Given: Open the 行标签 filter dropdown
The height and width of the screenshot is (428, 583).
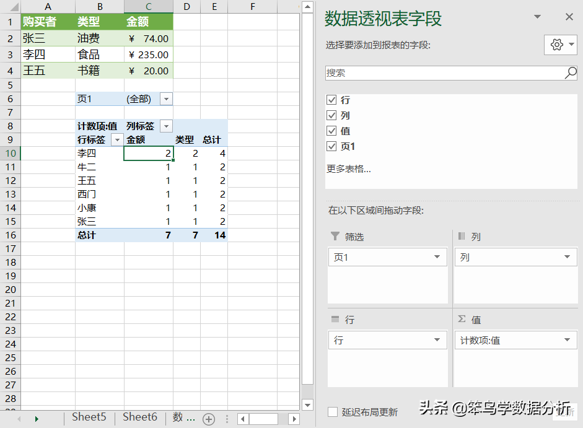Looking at the screenshot, I should (117, 140).
